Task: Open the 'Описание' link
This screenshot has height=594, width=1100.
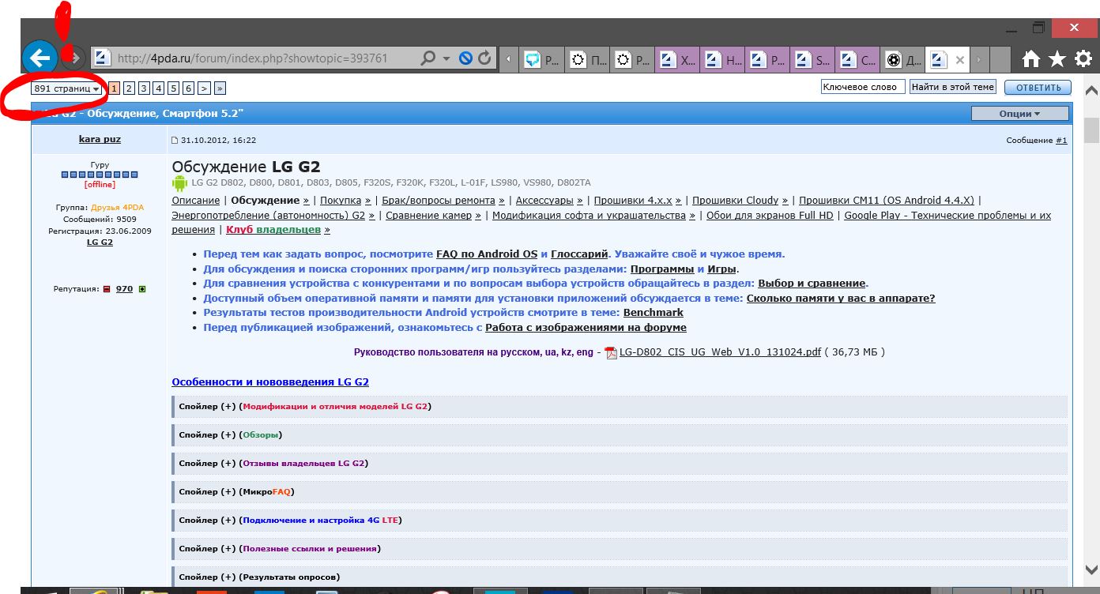Action: click(196, 201)
